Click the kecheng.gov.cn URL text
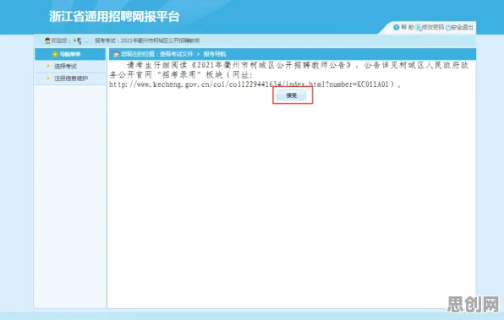 click(x=249, y=84)
